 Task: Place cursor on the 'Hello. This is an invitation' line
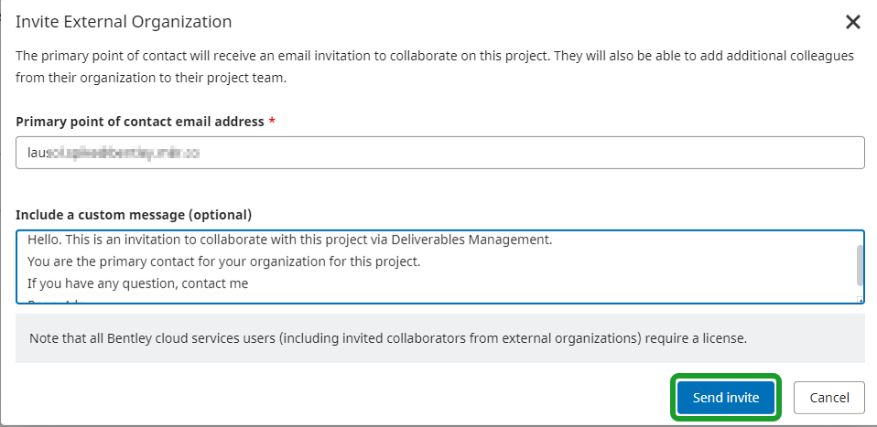pyautogui.click(x=183, y=240)
